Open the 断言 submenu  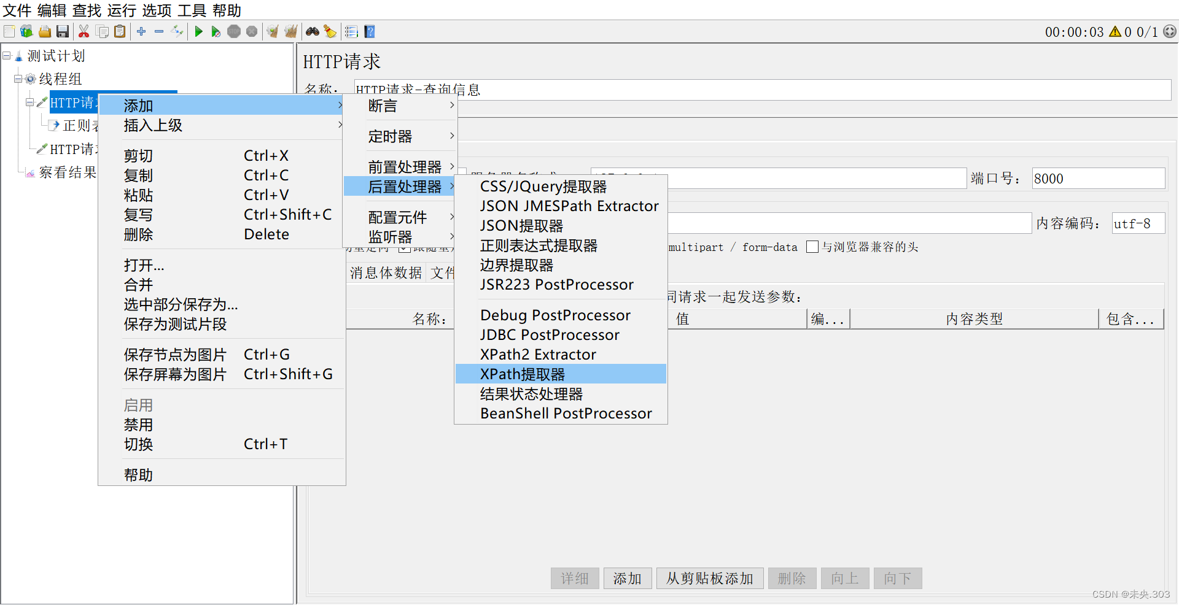click(400, 106)
